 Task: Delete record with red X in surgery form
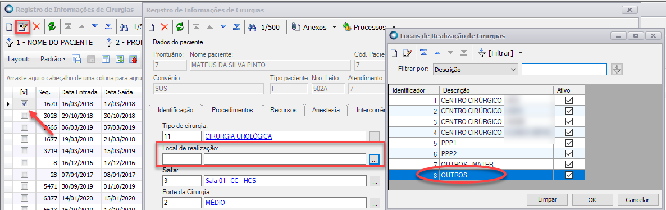pyautogui.click(x=164, y=27)
